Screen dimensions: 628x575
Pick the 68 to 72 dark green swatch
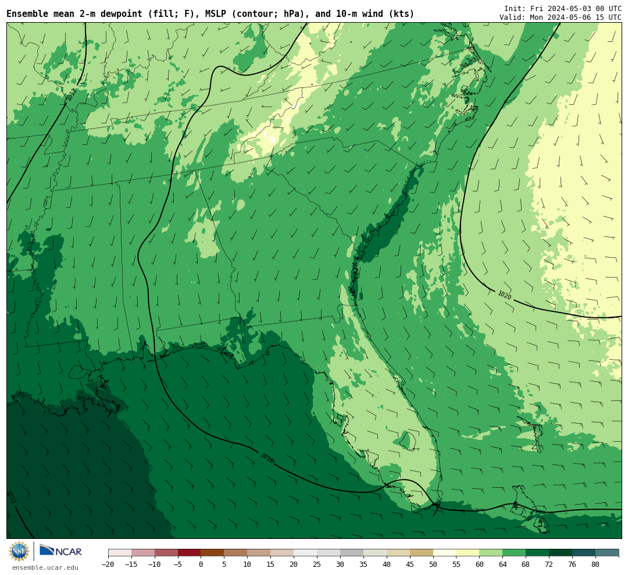[537, 553]
